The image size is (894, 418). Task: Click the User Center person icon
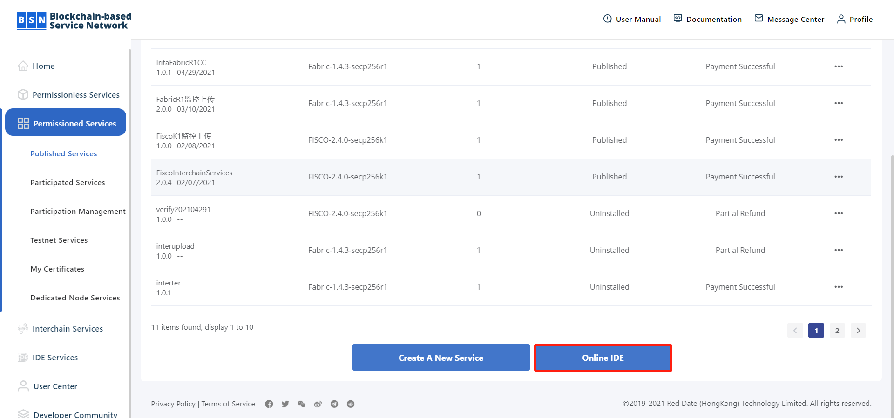(x=23, y=386)
